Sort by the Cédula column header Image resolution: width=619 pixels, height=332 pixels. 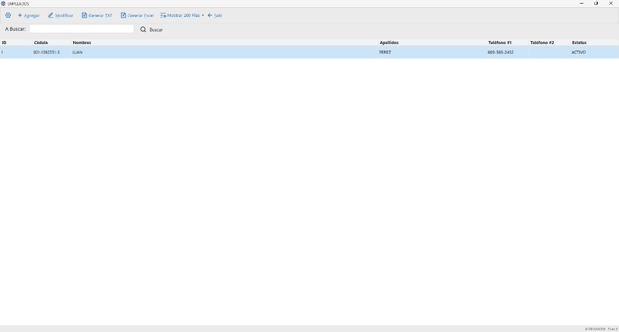[52, 43]
